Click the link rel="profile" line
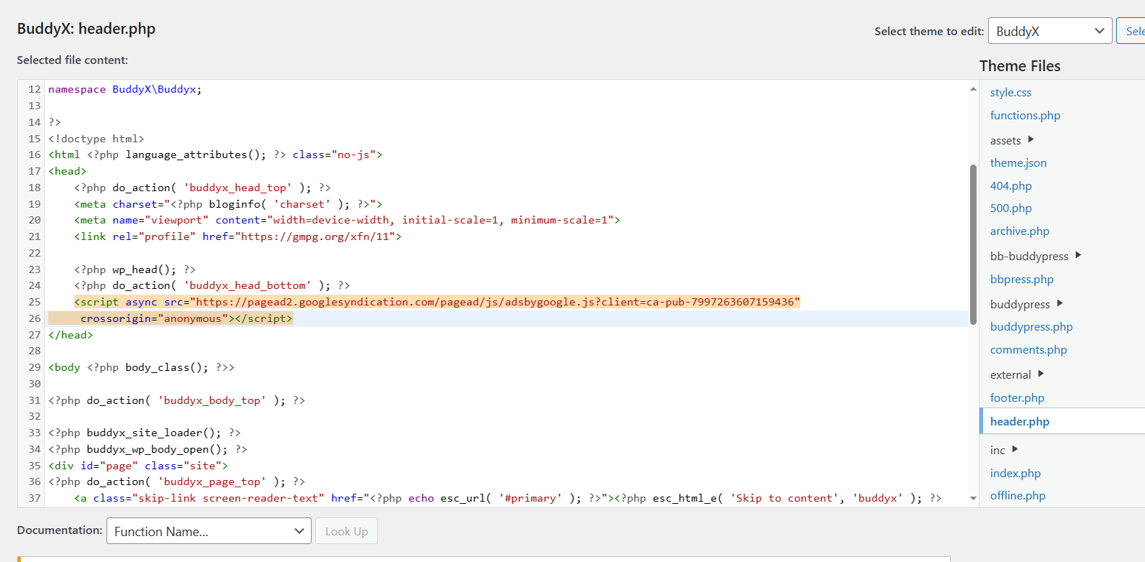 click(237, 236)
